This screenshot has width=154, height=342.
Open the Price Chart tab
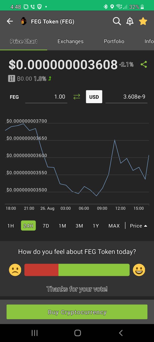(24, 41)
